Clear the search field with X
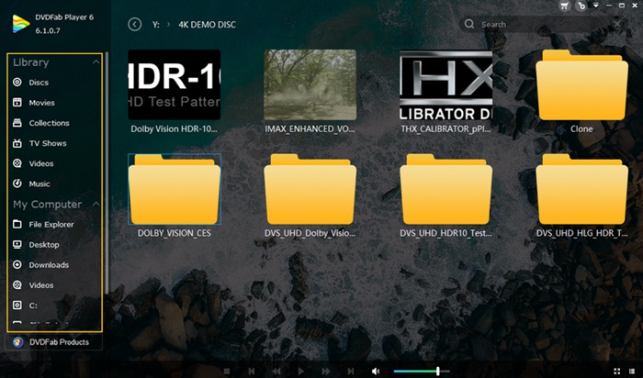Viewport: 643px width, 378px height. point(617,24)
